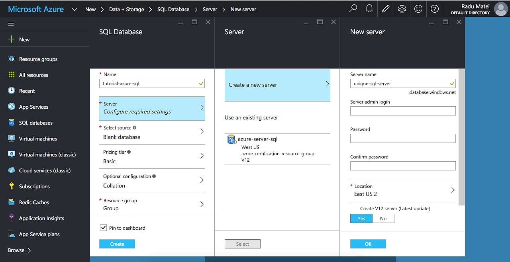Expand Optional configuration Collation settings
This screenshot has height=262, width=510.
[152, 181]
